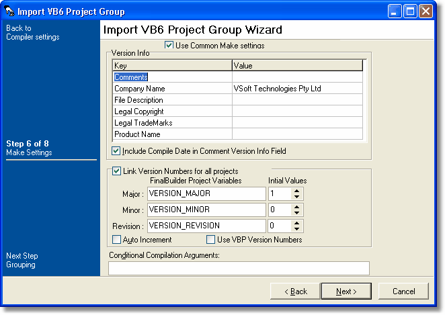The image size is (445, 315).
Task: Click the empty Legal Copyright value cell
Action: pyautogui.click(x=297, y=111)
